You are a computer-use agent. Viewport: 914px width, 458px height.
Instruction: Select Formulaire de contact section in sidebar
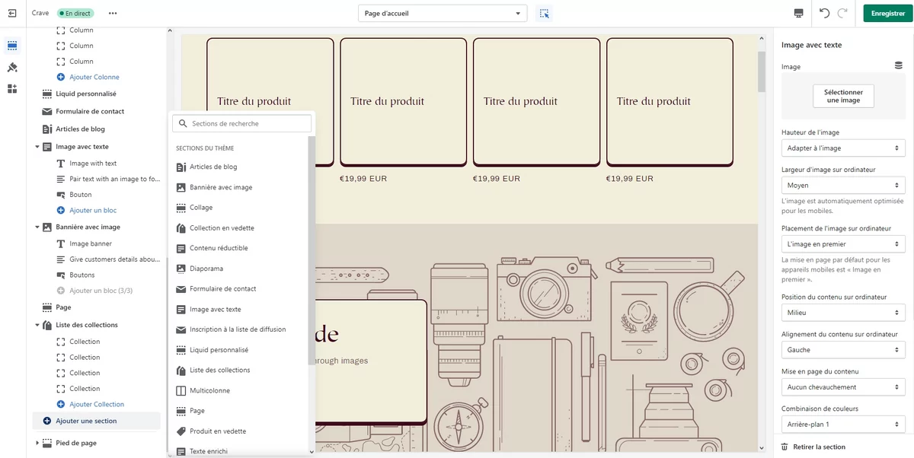[x=90, y=111]
